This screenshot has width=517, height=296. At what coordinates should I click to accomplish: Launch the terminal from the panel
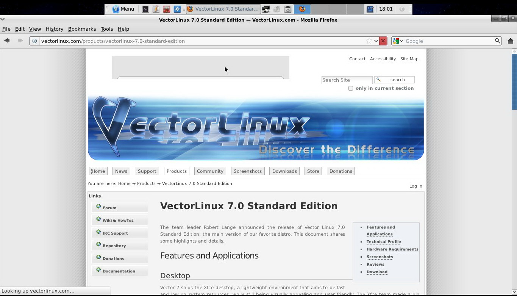click(x=145, y=9)
